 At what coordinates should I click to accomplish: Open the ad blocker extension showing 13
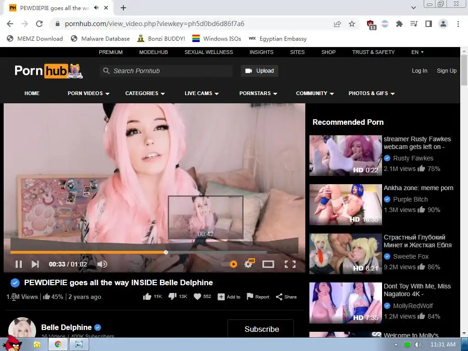(371, 25)
